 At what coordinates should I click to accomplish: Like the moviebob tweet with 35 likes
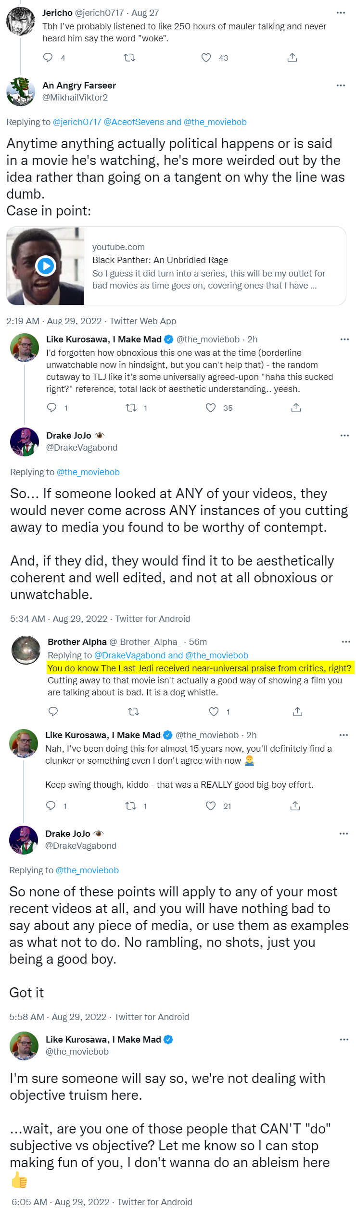tap(211, 408)
